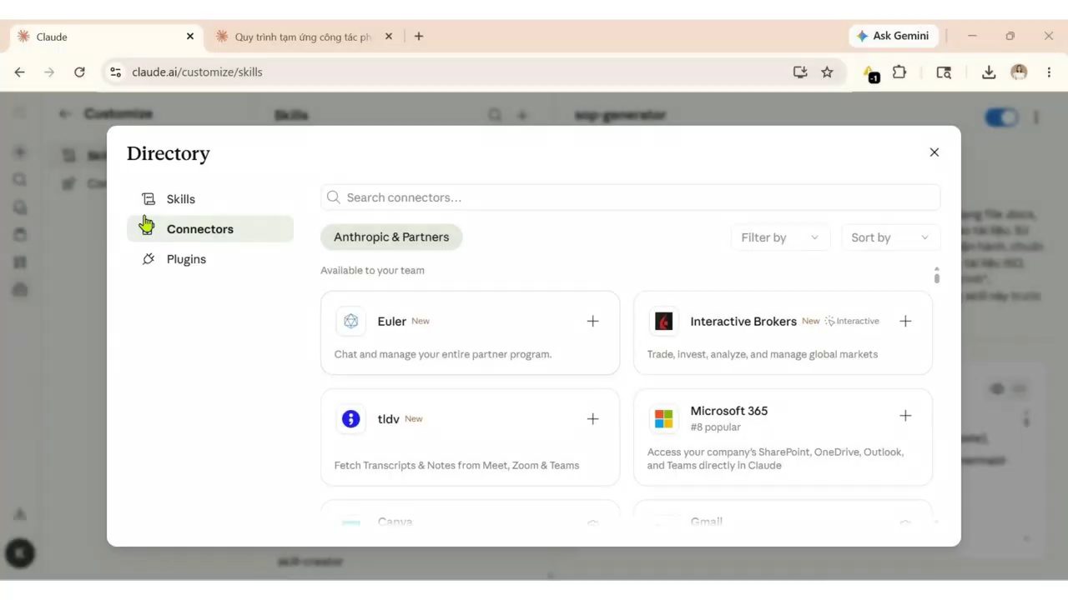Screen dimensions: 1068x600
Task: Open the Filter by dropdown
Action: pyautogui.click(x=780, y=237)
